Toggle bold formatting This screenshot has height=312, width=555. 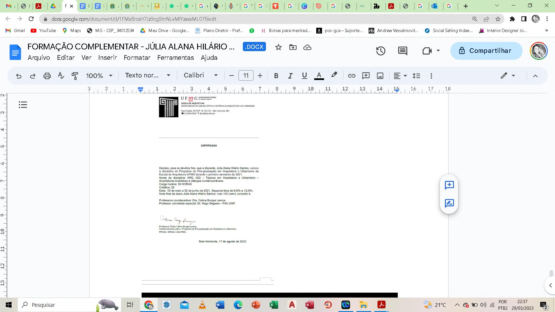(276, 76)
